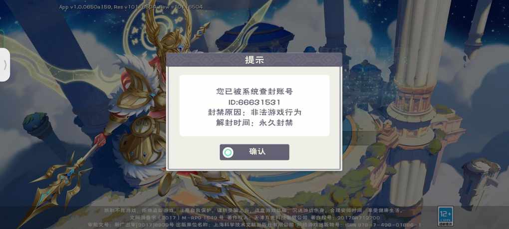Click the 封禁原因 ban reason line
This screenshot has width=509, height=229.
tap(254, 113)
